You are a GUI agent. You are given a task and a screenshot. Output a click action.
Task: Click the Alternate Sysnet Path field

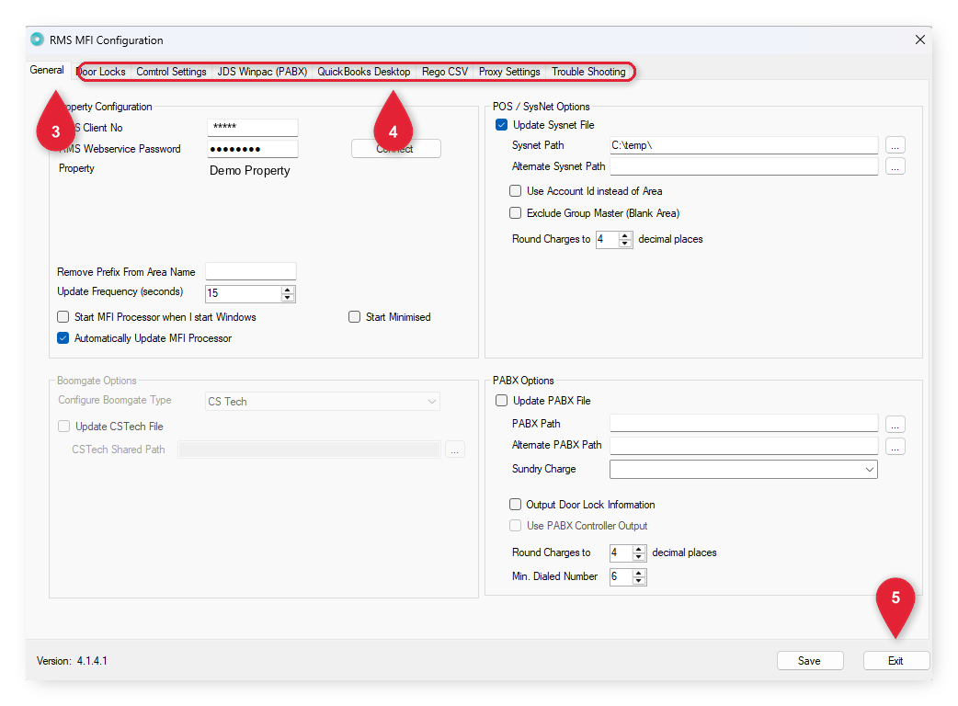pos(744,166)
